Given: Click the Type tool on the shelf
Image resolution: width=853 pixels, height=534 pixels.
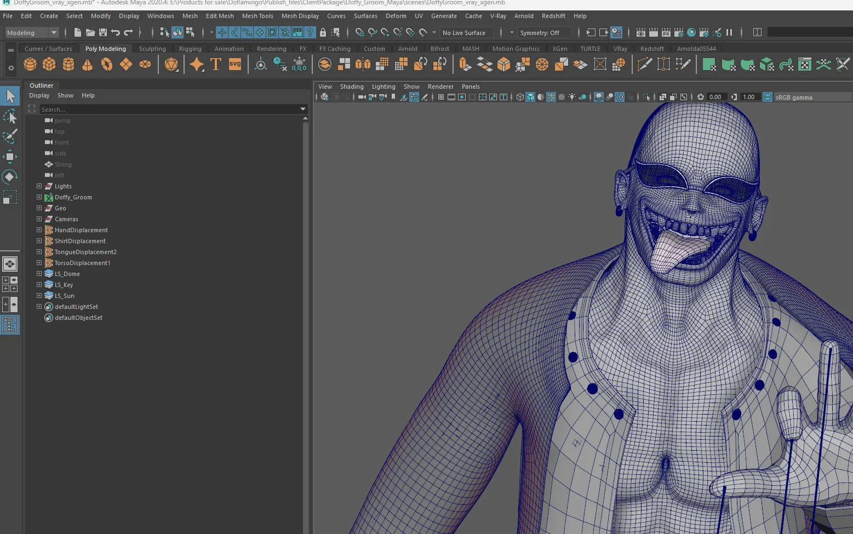Looking at the screenshot, I should click(x=216, y=64).
